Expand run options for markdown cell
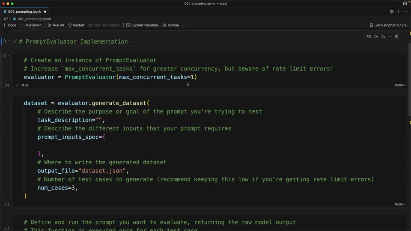This screenshot has height=231, width=411. click(x=9, y=41)
